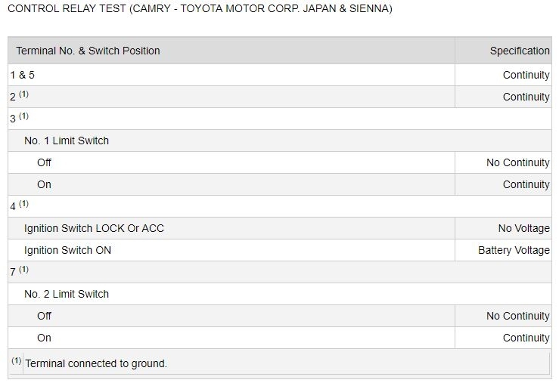Click the Continuity value for terminals 1 & 5
Viewport: 559px width, 383px height.
coord(526,75)
